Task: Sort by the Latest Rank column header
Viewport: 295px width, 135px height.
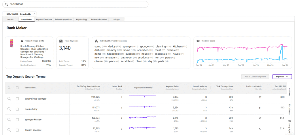Action: pyautogui.click(x=117, y=86)
